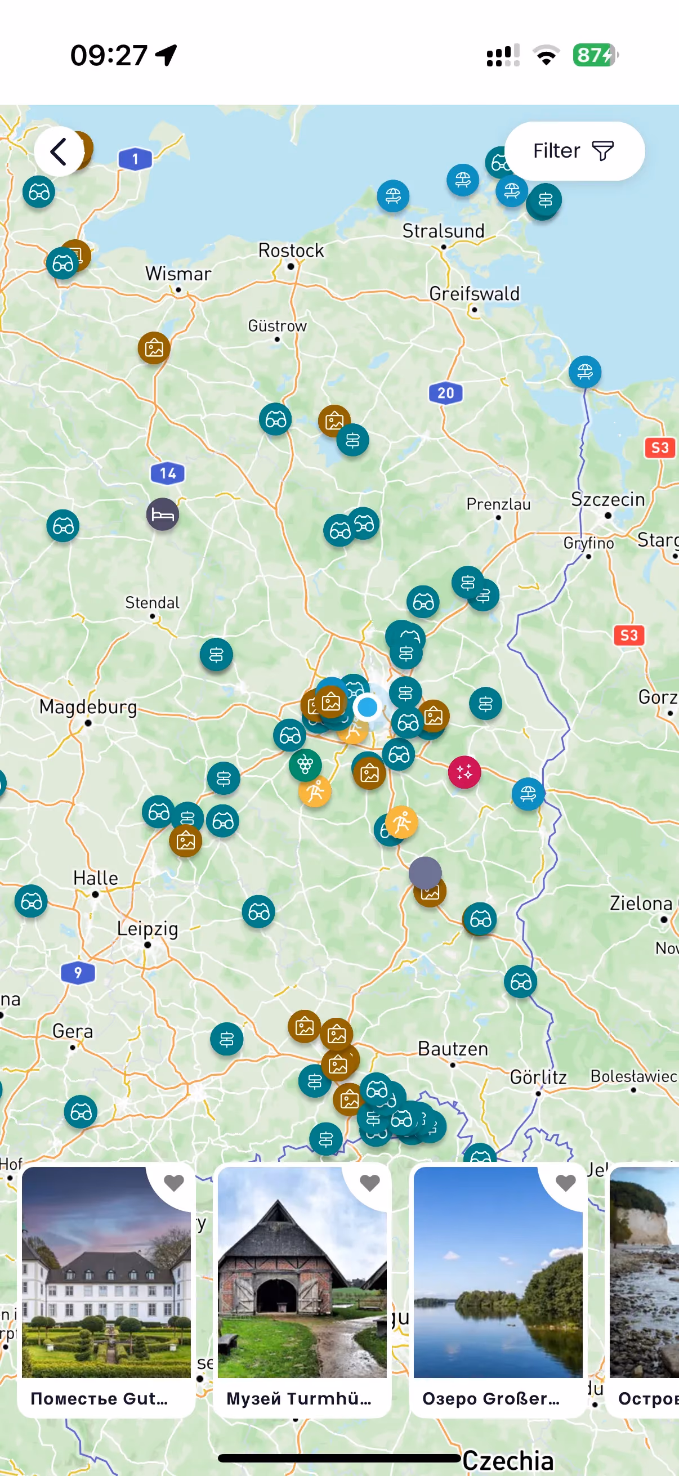Viewport: 679px width, 1476px height.
Task: Open the Поместье Gut place card
Action: point(106,1291)
